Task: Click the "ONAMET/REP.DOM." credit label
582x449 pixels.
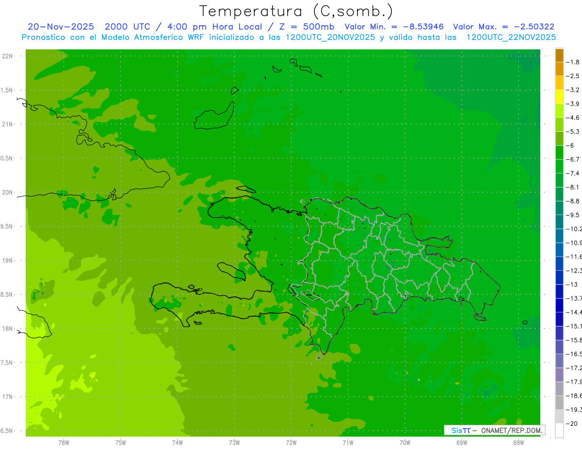Action: coord(511,430)
